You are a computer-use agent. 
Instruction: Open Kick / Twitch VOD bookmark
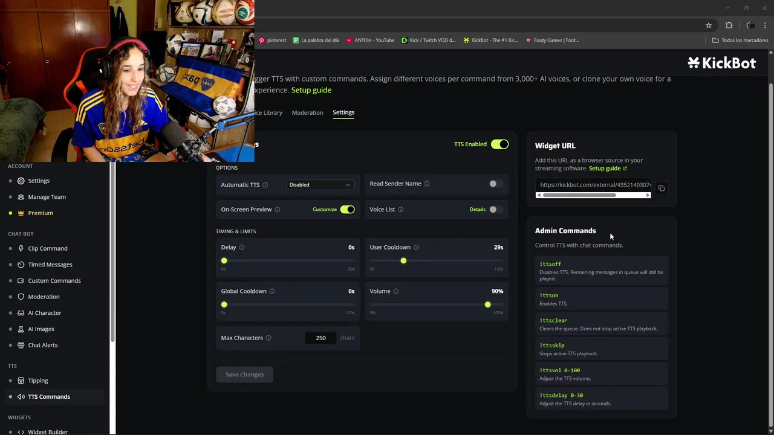(429, 40)
